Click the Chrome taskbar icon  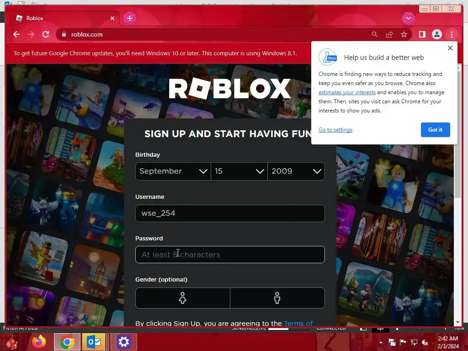tap(67, 342)
